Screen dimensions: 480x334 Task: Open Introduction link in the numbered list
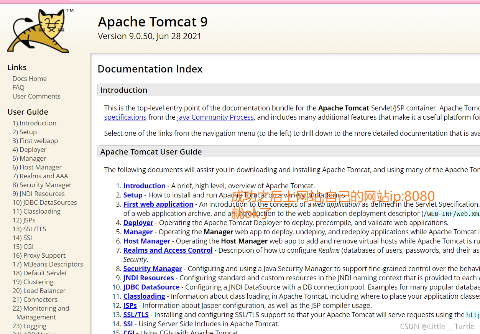tap(145, 186)
